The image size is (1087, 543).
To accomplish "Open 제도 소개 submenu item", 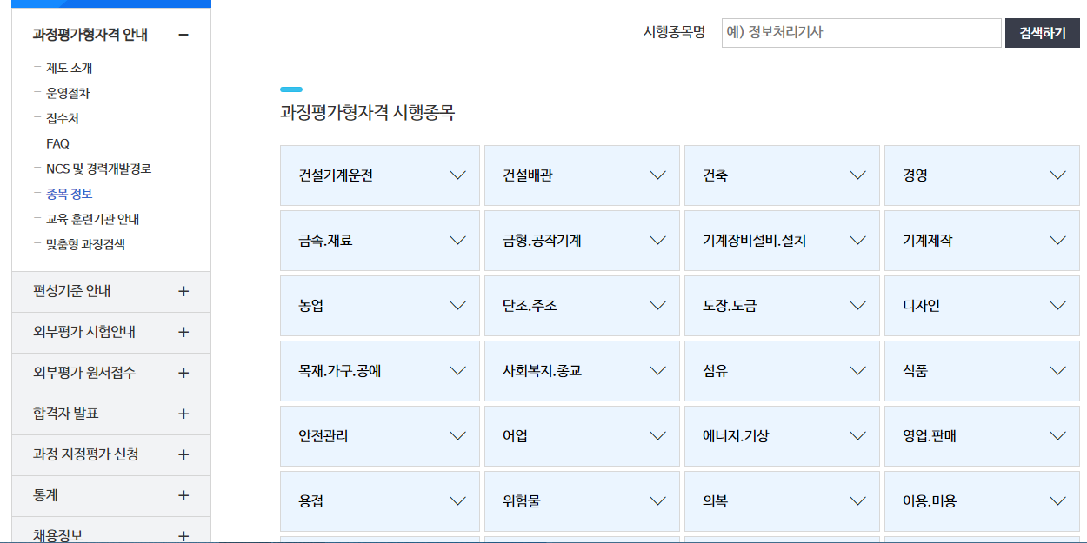I will click(x=70, y=68).
